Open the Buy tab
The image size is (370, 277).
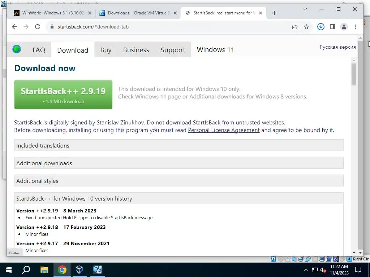coord(106,50)
